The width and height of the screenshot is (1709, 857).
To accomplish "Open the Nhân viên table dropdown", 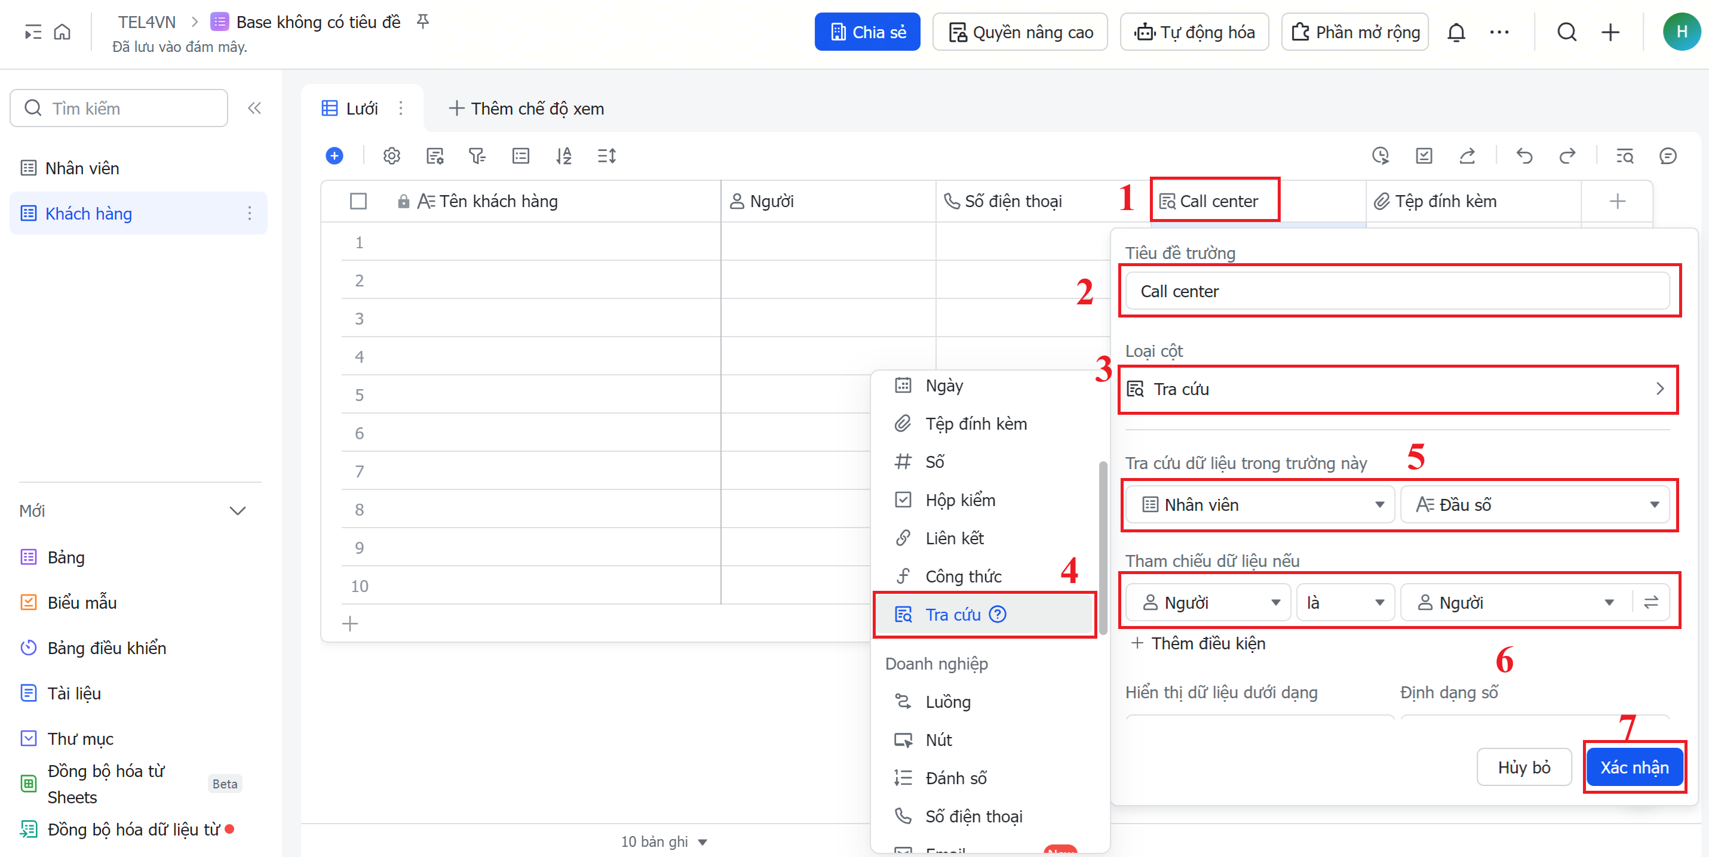I will click(x=1260, y=504).
